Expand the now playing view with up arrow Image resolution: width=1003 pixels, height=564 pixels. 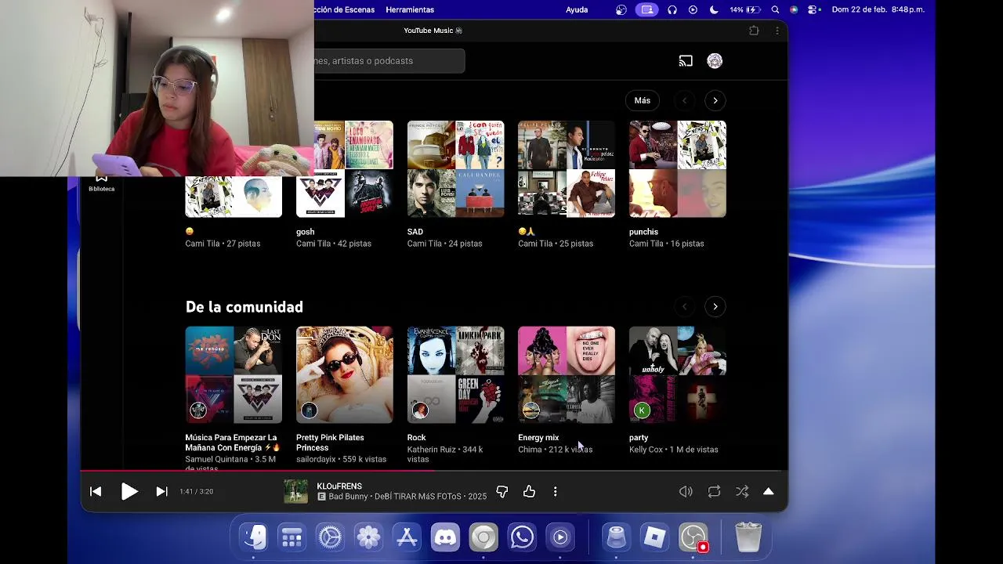pos(769,491)
